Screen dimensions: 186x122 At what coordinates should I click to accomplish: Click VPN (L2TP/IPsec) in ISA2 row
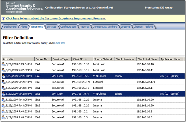[169, 76]
